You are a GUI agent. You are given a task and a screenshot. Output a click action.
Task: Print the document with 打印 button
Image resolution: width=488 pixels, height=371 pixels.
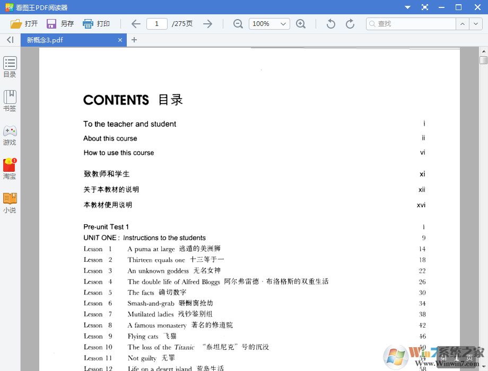tap(96, 24)
